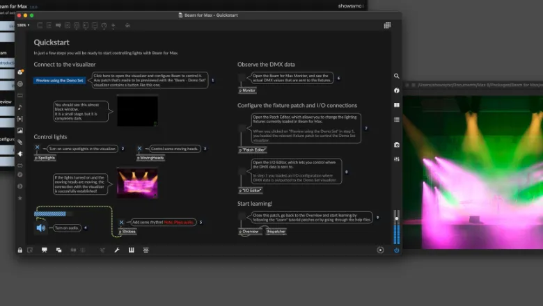Select the p Spotlights object box

point(45,158)
